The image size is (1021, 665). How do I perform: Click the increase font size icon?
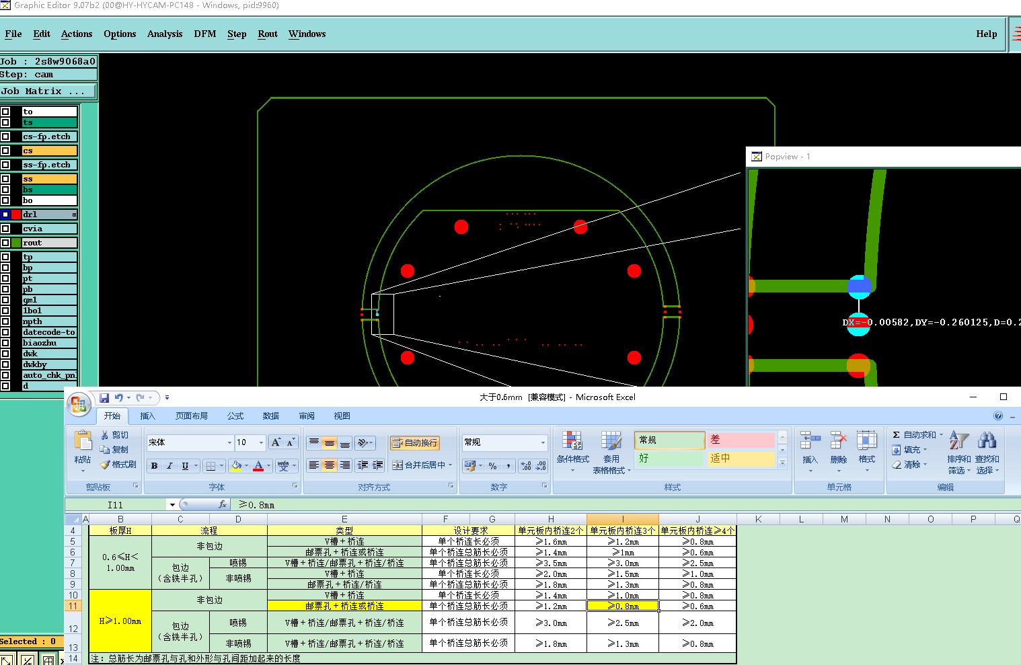point(276,442)
